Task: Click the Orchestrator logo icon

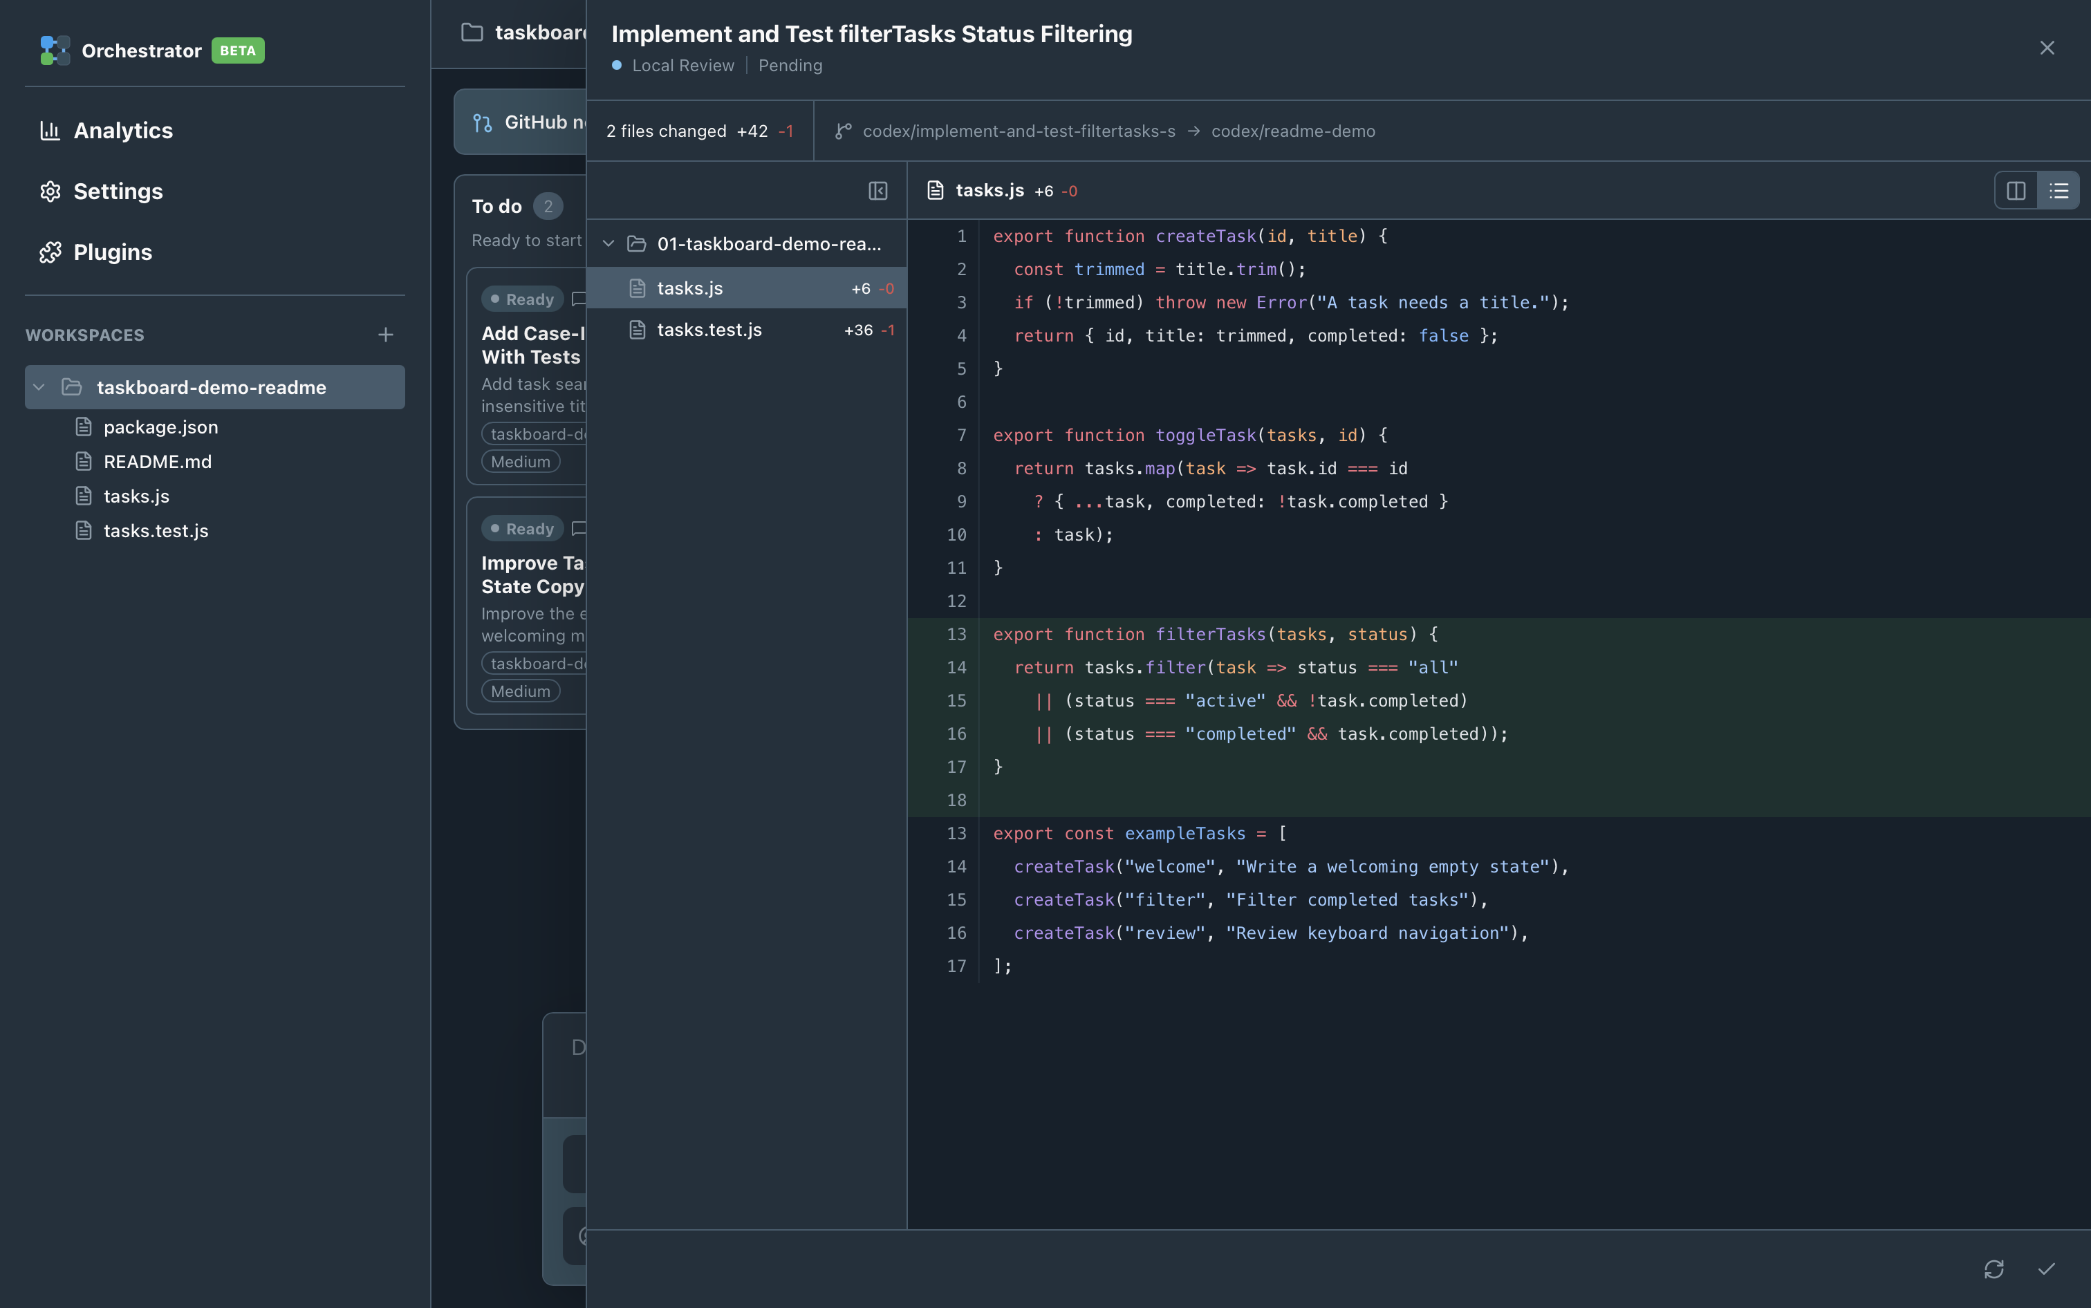Action: 55,50
